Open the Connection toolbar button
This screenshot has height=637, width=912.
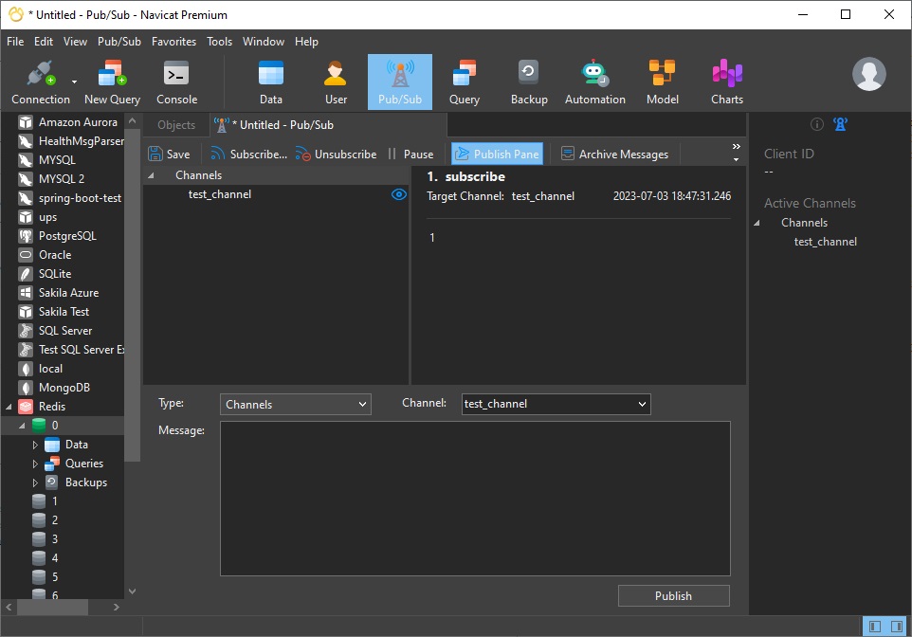click(x=40, y=82)
